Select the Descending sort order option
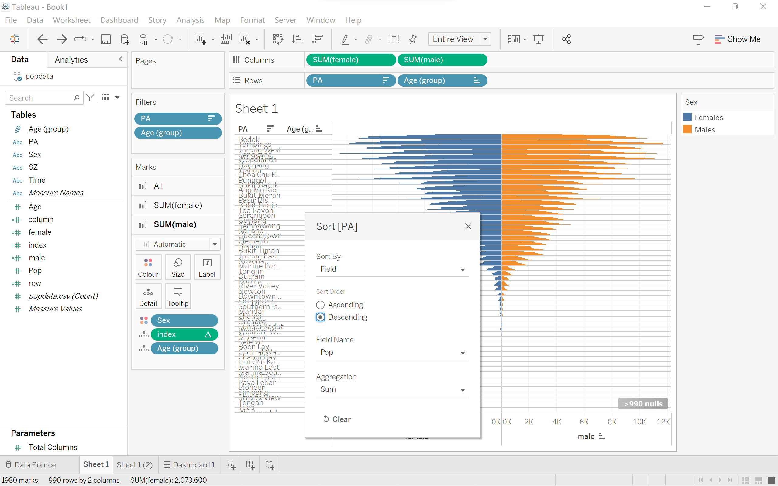The width and height of the screenshot is (778, 486). (320, 317)
